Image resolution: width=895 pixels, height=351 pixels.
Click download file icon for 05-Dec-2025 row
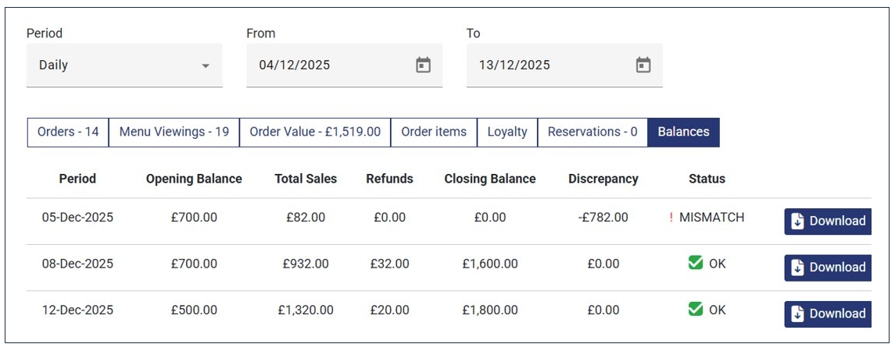(798, 222)
